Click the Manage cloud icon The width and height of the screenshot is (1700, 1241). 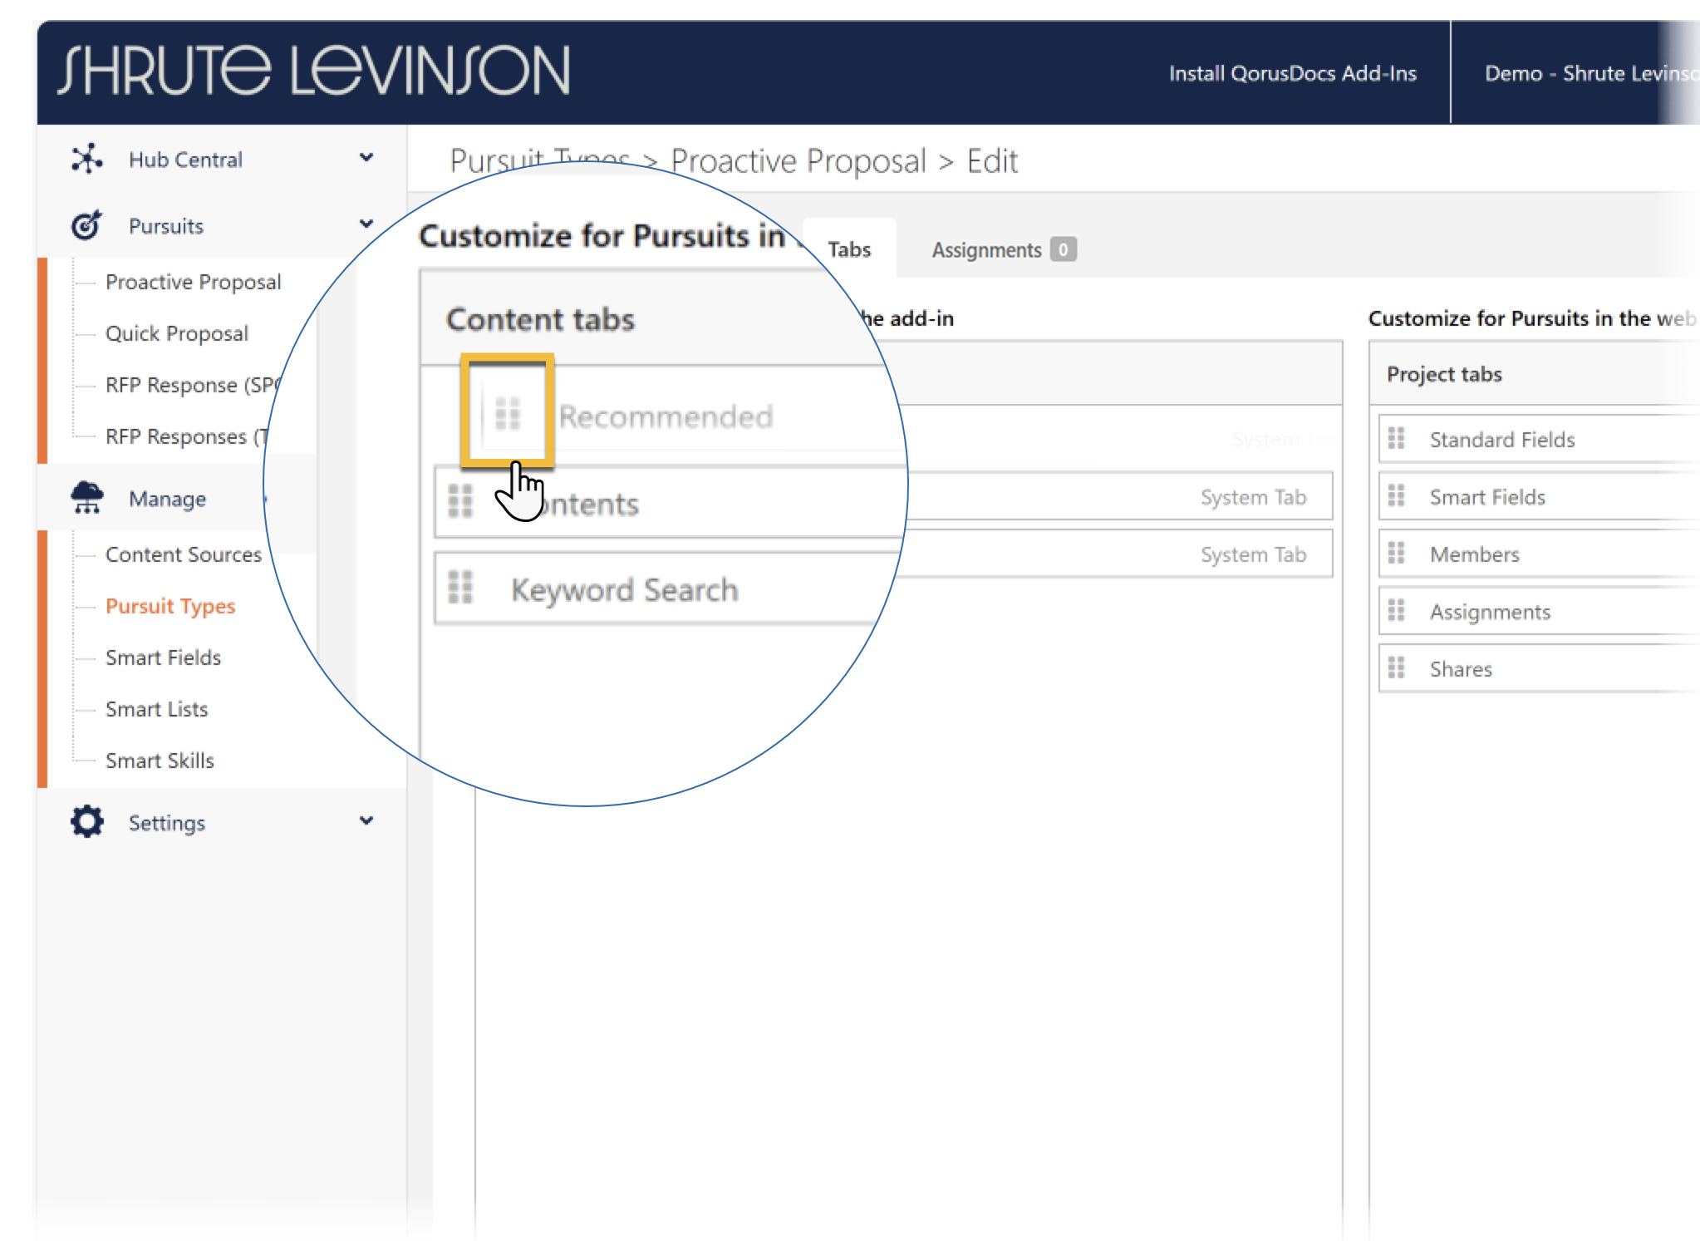[x=86, y=497]
